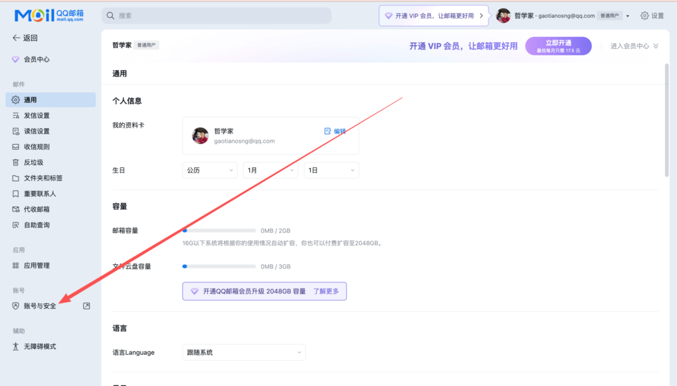Open 文件夹和标签 settings
This screenshot has height=386, width=677.
[x=43, y=178]
